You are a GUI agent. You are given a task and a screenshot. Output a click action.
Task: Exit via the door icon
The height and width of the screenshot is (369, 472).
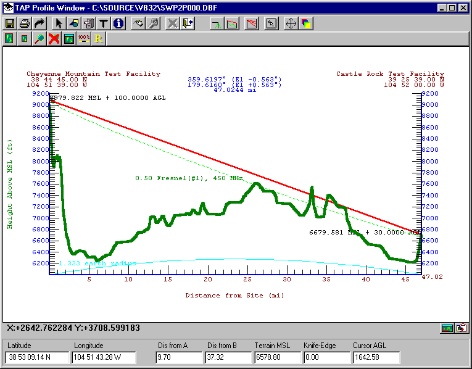tap(188, 23)
